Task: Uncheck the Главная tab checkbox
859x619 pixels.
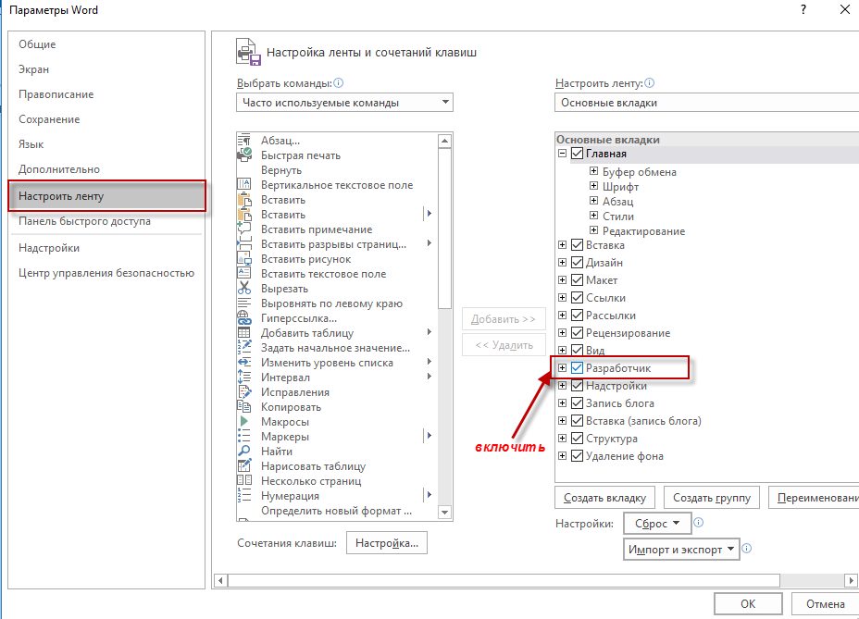Action: tap(577, 154)
